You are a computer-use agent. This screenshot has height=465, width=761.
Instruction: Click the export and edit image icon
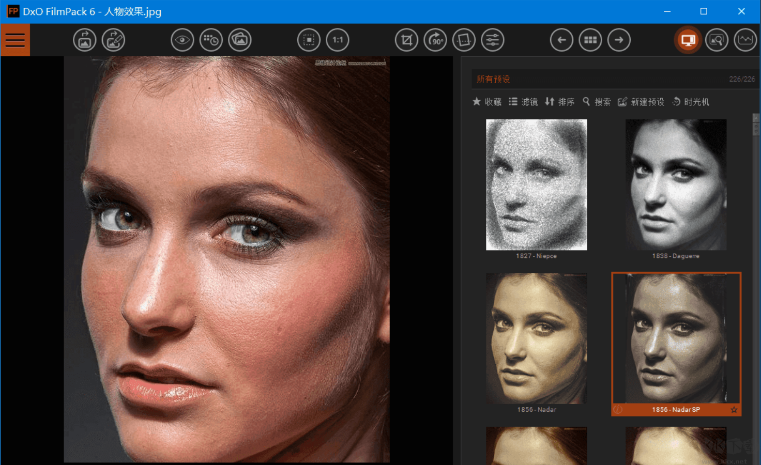coord(113,40)
